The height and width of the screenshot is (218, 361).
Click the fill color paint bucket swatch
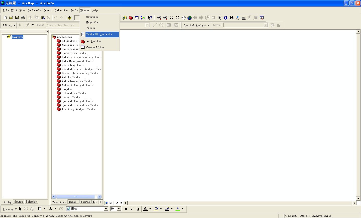coord(156,209)
